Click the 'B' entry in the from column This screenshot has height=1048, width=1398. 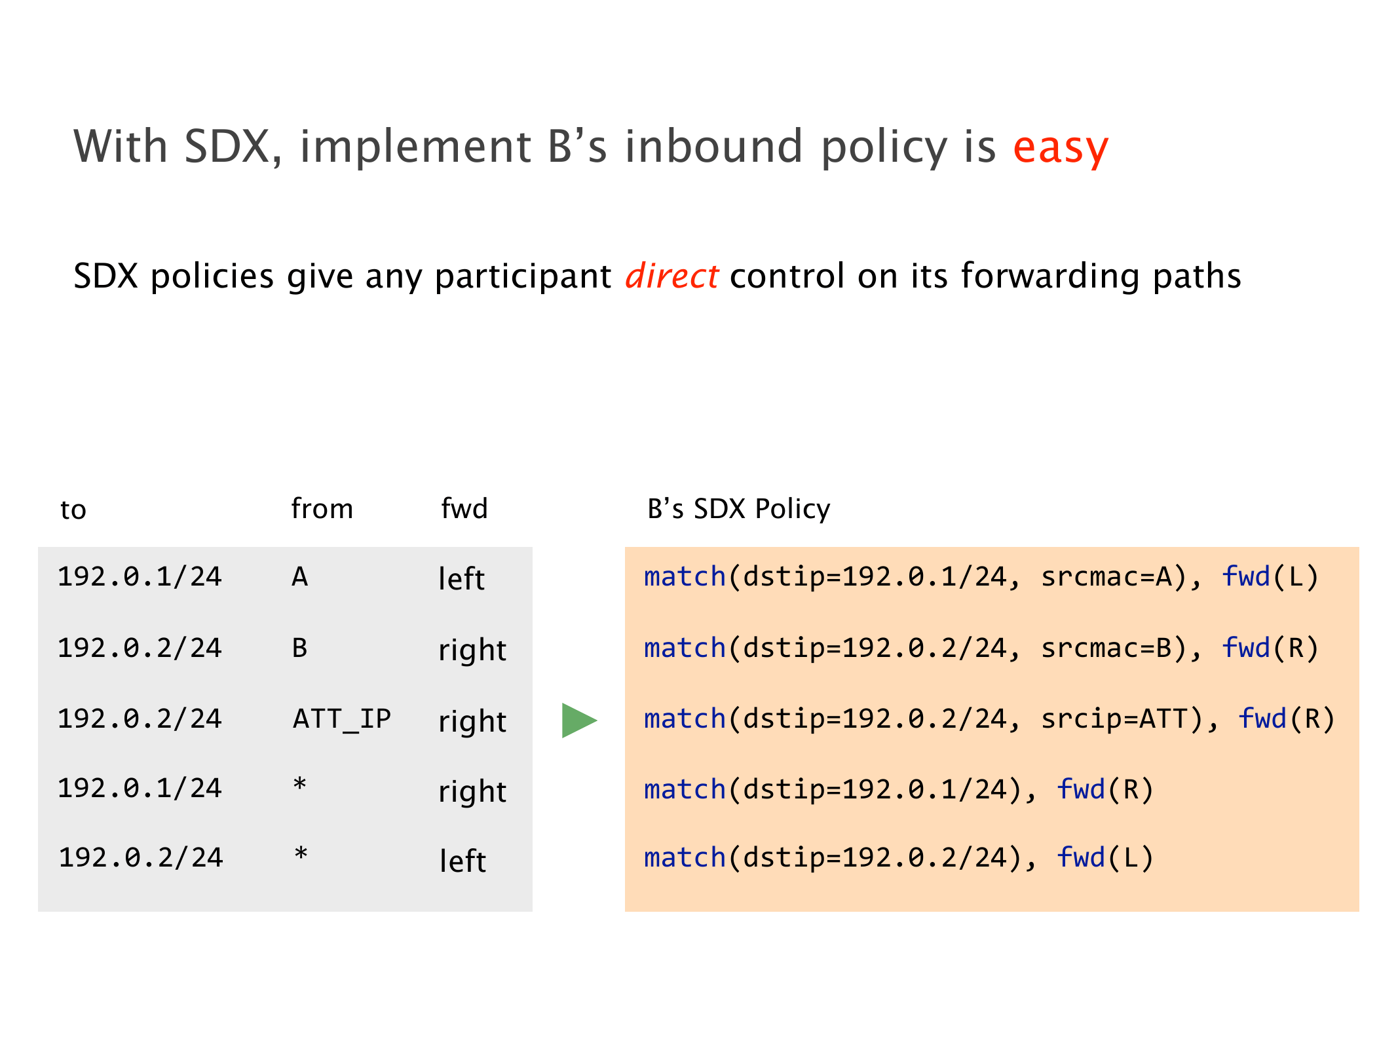(x=299, y=648)
